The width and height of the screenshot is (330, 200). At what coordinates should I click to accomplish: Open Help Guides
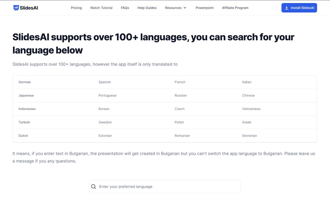point(147,8)
